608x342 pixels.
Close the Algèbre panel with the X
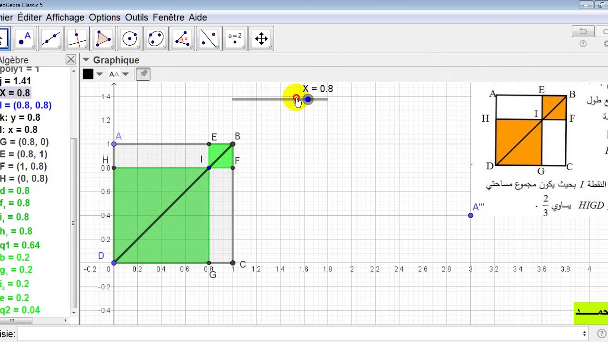point(71,59)
